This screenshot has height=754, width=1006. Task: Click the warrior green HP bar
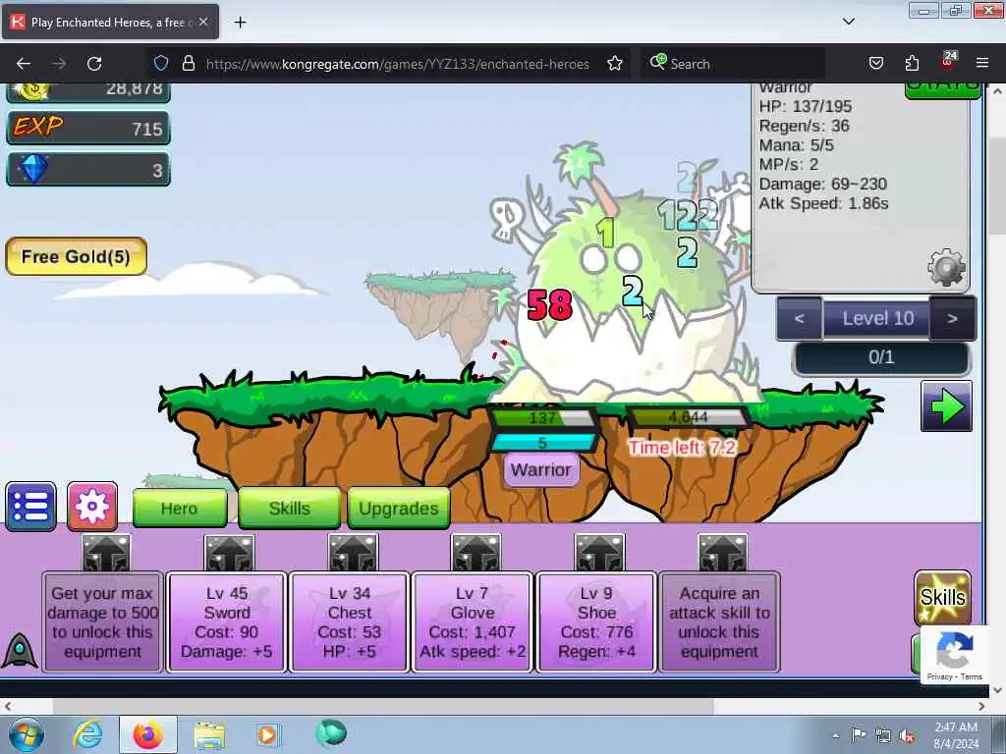click(542, 418)
